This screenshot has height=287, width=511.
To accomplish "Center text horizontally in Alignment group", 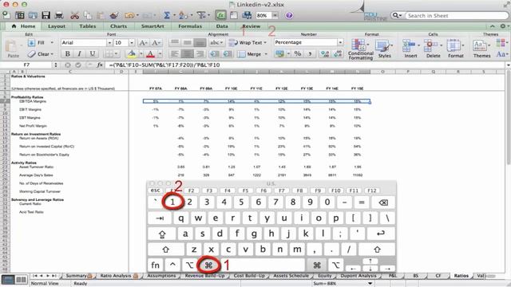I will pyautogui.click(x=187, y=53).
